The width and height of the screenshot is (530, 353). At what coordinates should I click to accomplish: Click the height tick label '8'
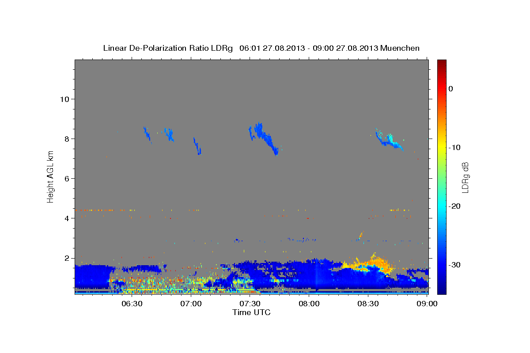tap(66, 139)
